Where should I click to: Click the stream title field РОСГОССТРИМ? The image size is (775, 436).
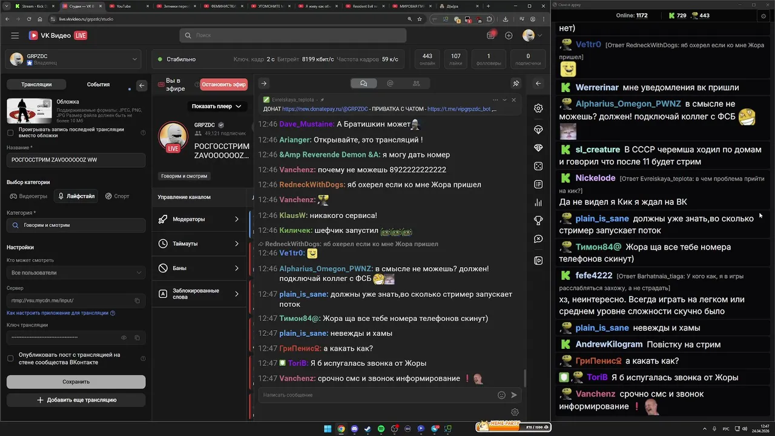[76, 160]
